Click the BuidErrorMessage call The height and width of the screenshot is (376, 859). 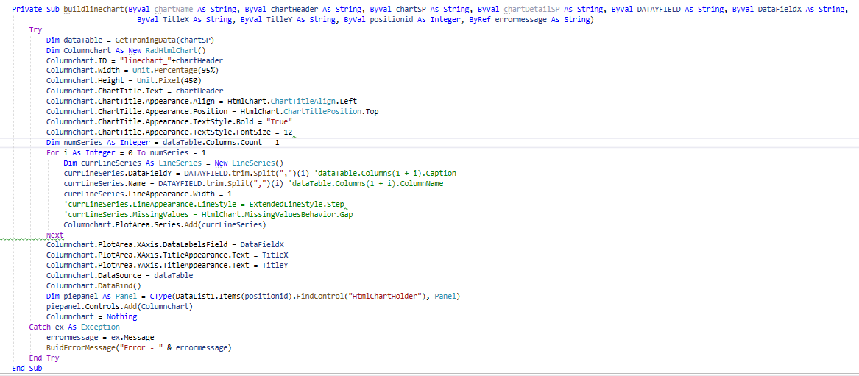point(139,347)
